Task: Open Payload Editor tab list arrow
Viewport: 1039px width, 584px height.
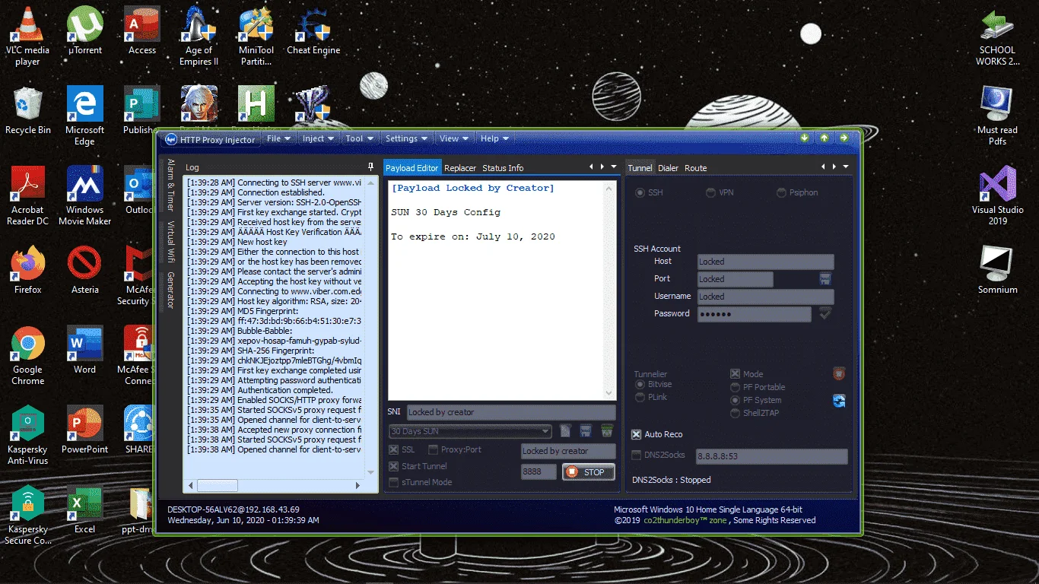Action: (x=614, y=167)
